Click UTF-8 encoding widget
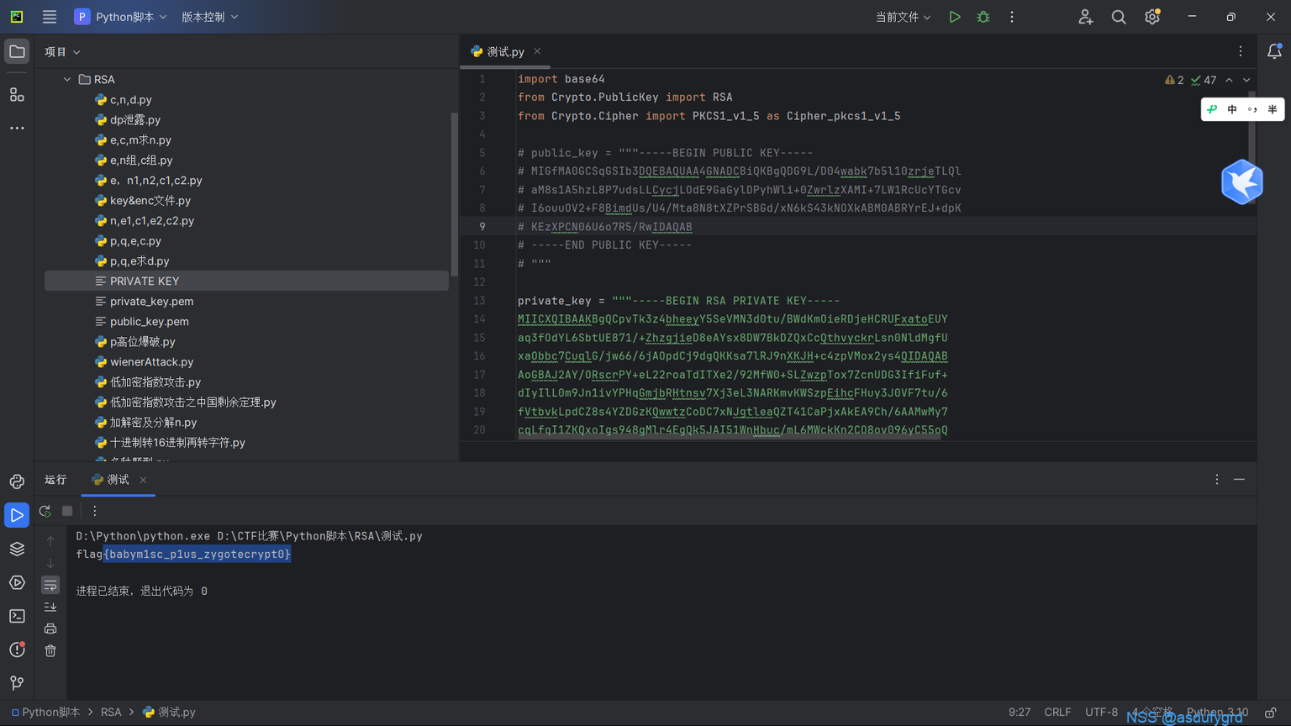Viewport: 1291px width, 726px height. point(1101,712)
